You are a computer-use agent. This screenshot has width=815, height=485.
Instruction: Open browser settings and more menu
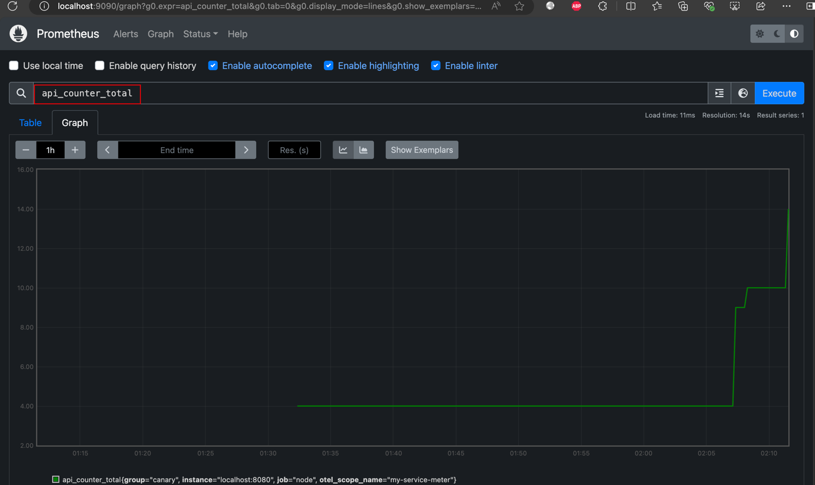click(787, 6)
